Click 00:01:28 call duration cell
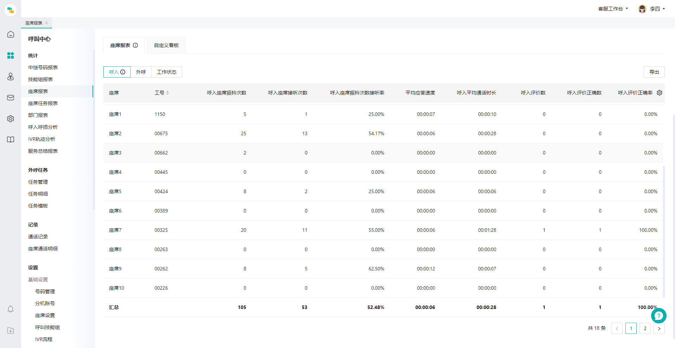The width and height of the screenshot is (675, 348). [x=487, y=230]
